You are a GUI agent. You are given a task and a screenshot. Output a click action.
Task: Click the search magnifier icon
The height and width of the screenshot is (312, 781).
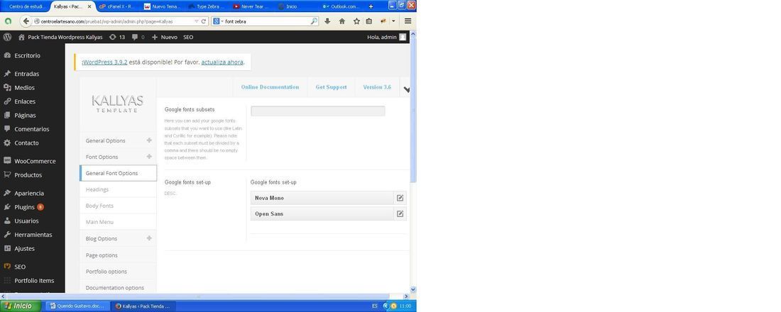314,21
